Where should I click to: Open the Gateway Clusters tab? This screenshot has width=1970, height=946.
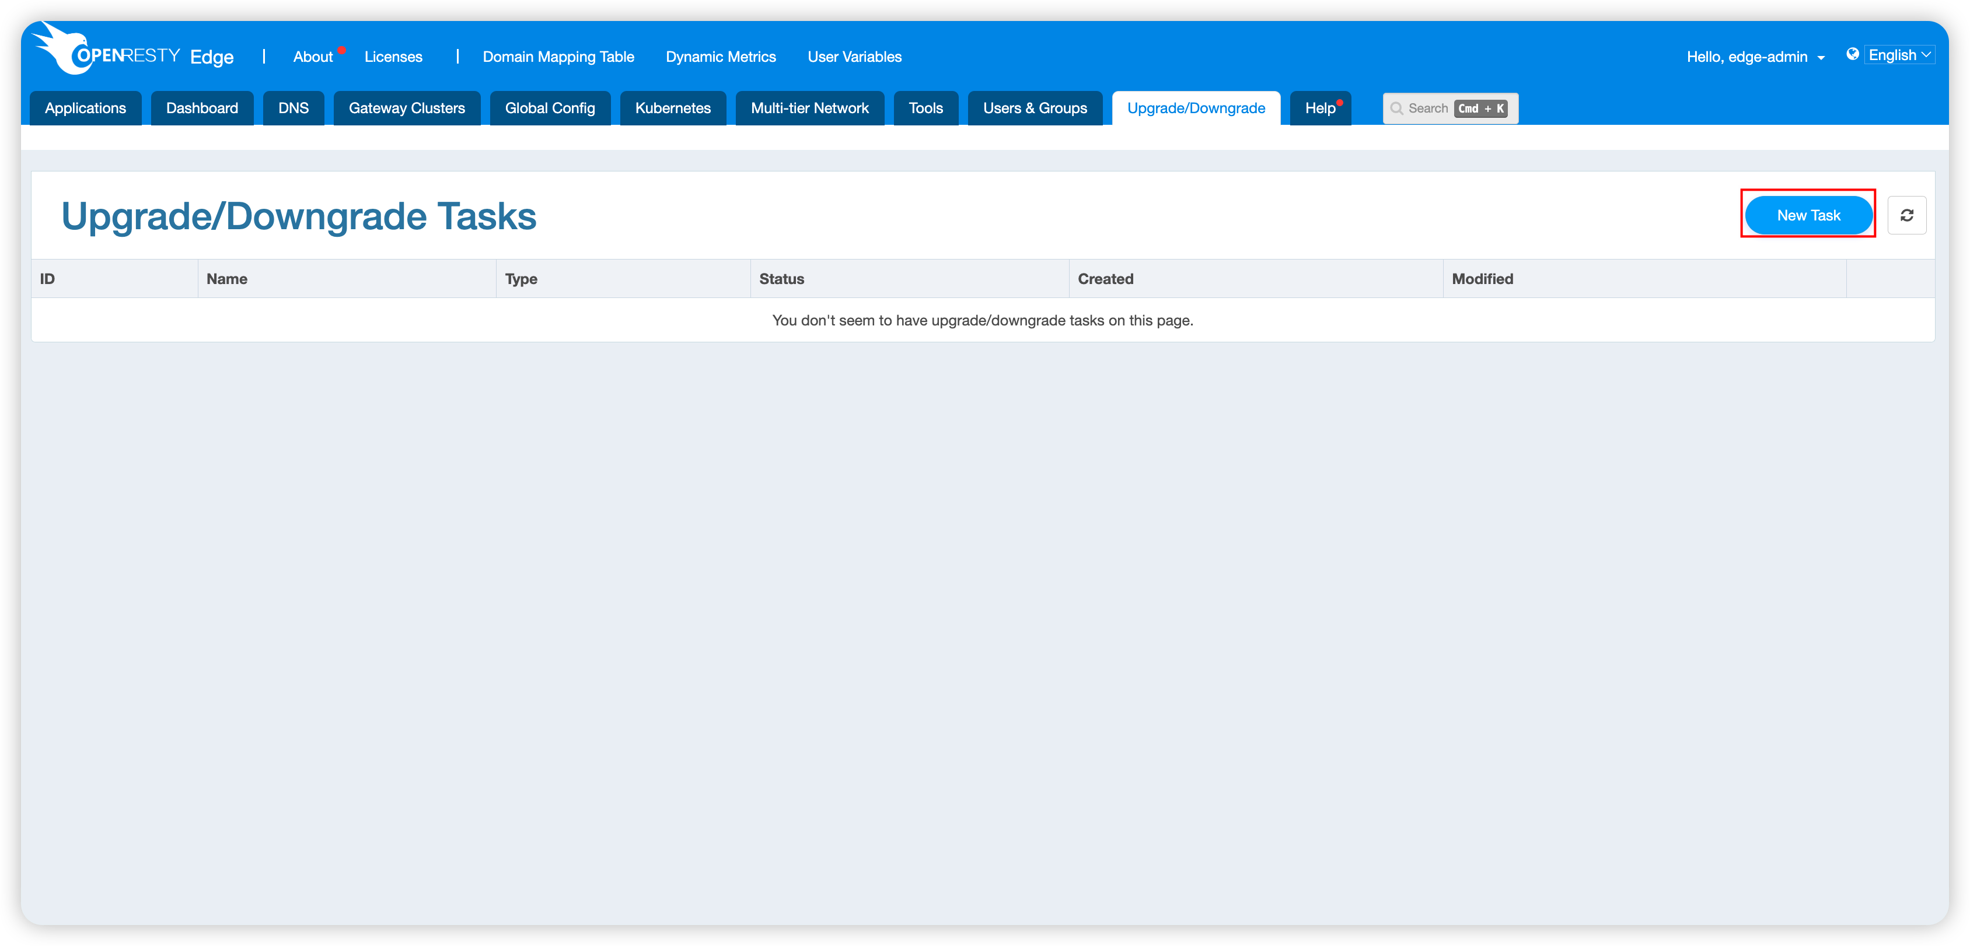coord(407,108)
